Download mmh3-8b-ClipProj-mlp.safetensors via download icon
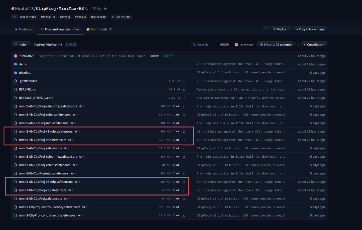The height and width of the screenshot is (230, 362). pos(184,173)
